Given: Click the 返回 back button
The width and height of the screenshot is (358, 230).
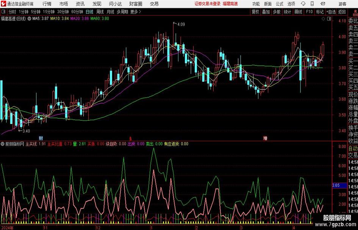Looking at the screenshot, I should 342,12.
